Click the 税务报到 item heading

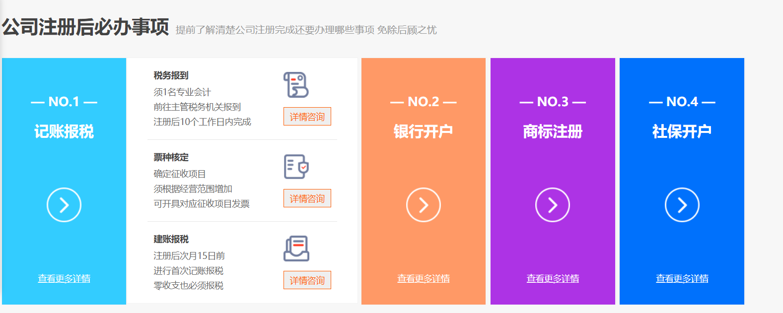[x=171, y=75]
